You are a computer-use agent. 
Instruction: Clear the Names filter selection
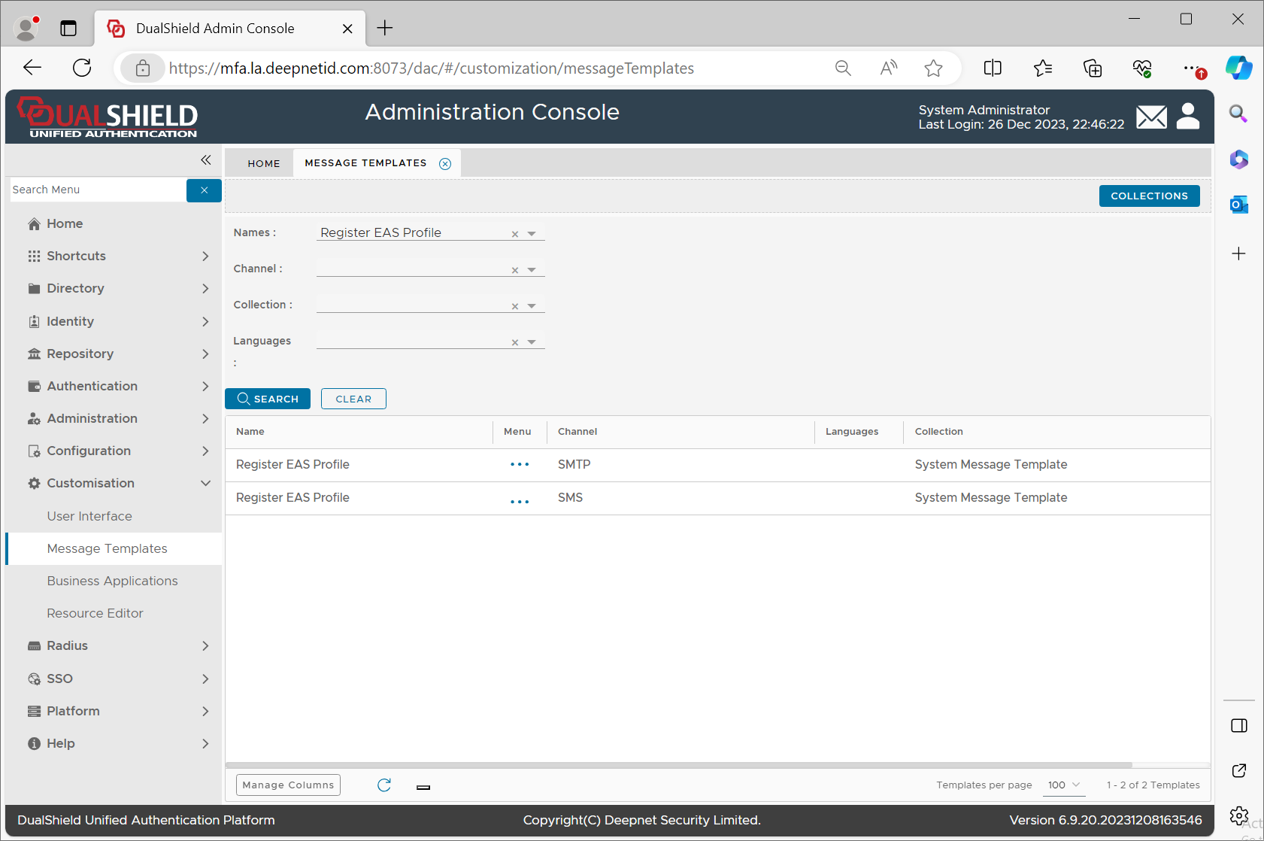coord(515,234)
